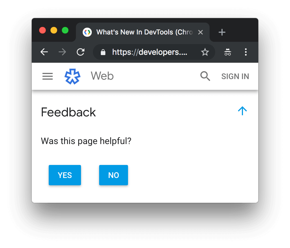Close the What's New In DevTools tab
290x248 pixels.
(201, 32)
